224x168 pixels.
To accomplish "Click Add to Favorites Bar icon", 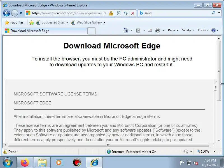I will pos(32,22).
